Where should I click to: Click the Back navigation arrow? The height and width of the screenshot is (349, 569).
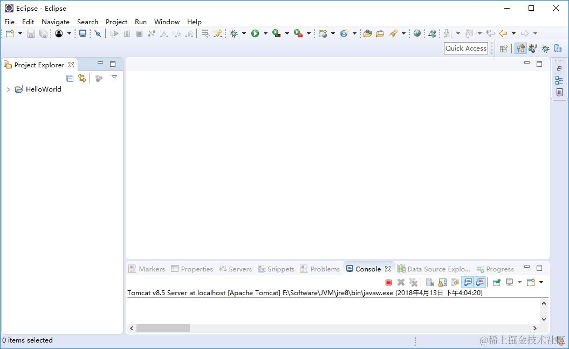(x=503, y=34)
